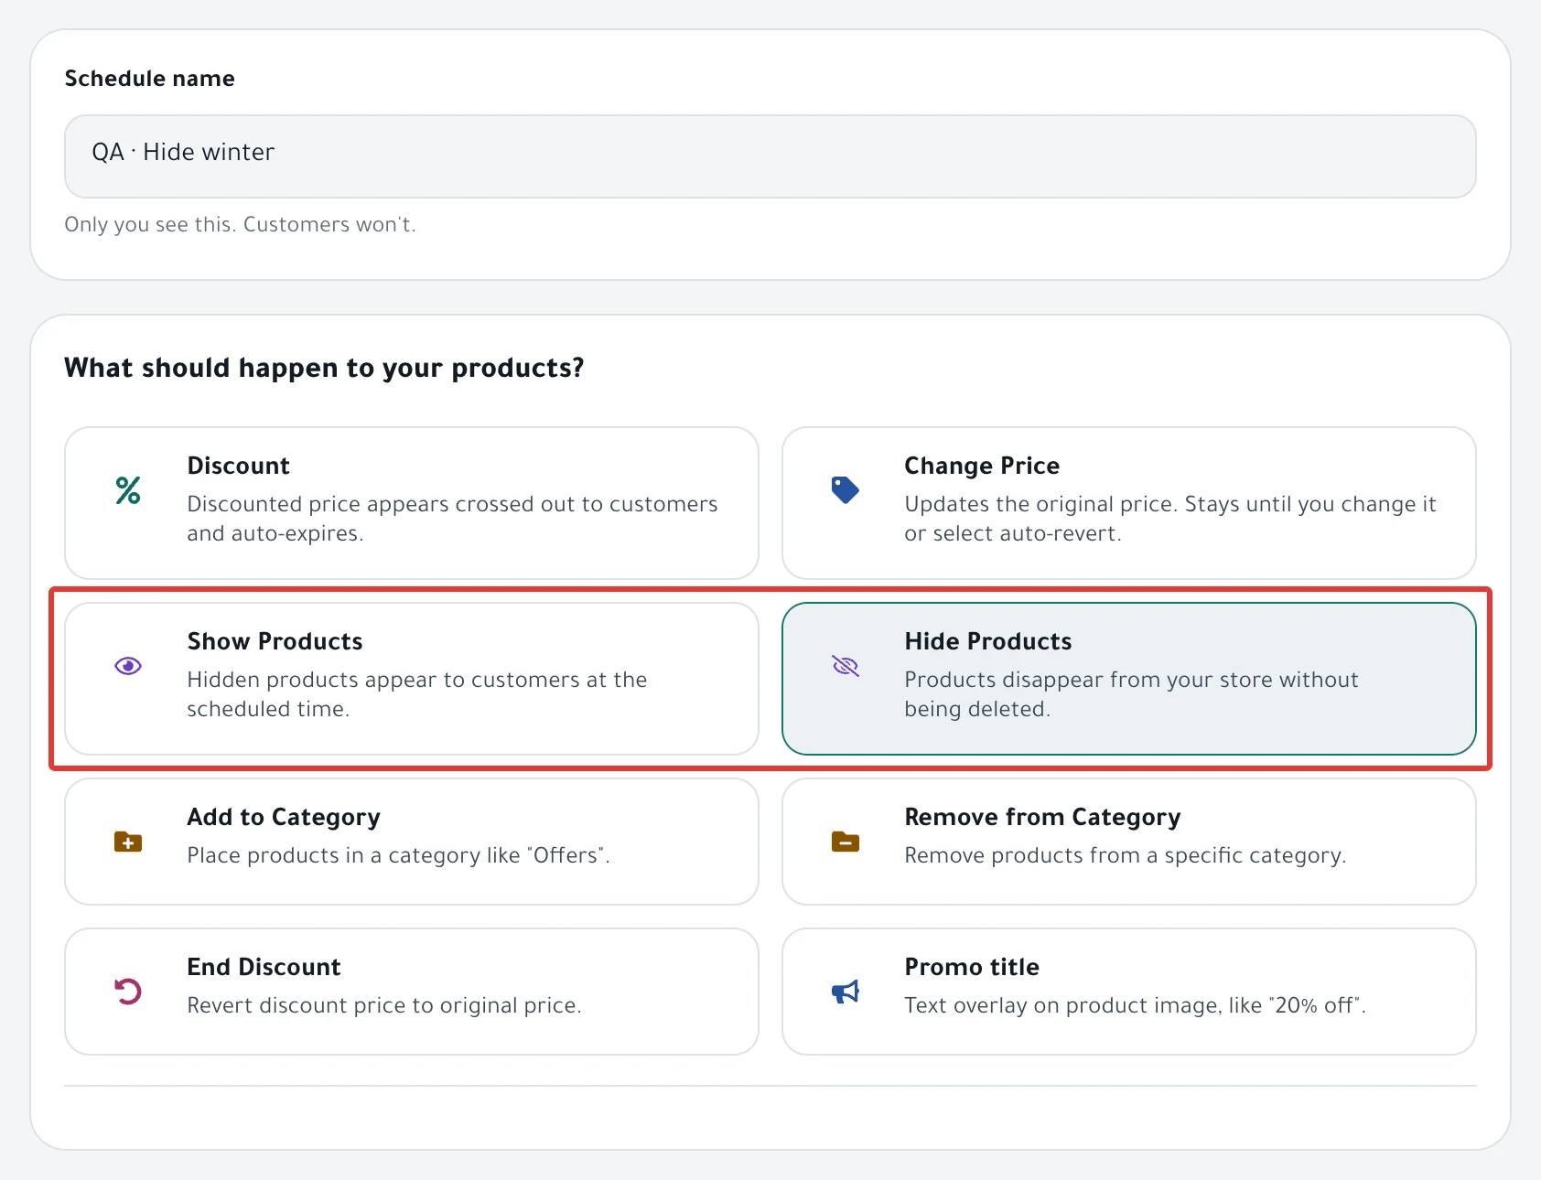The image size is (1541, 1180).
Task: Click the folder minus icon for Remove from Category
Action: point(846,842)
